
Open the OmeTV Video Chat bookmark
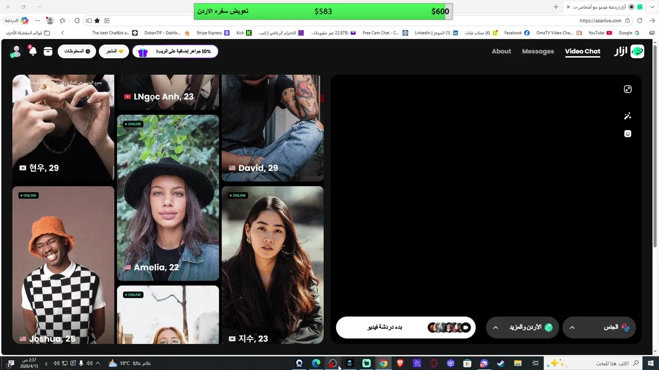pyautogui.click(x=559, y=33)
